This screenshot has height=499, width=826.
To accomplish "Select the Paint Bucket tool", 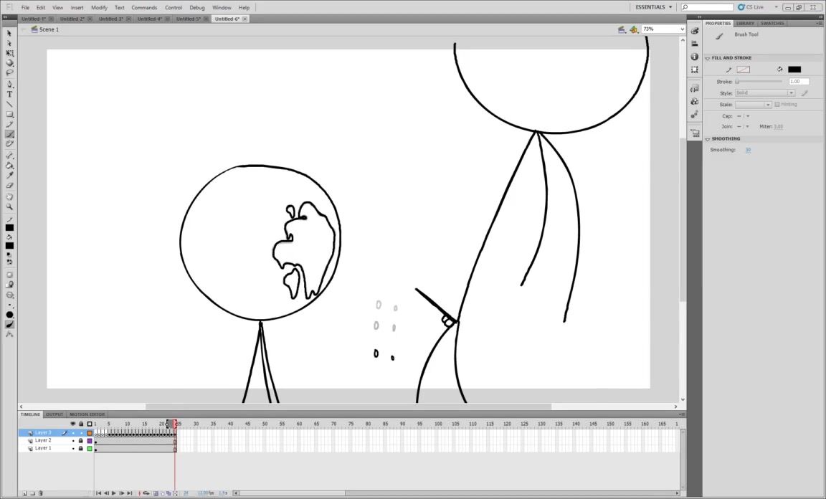I will (x=9, y=166).
